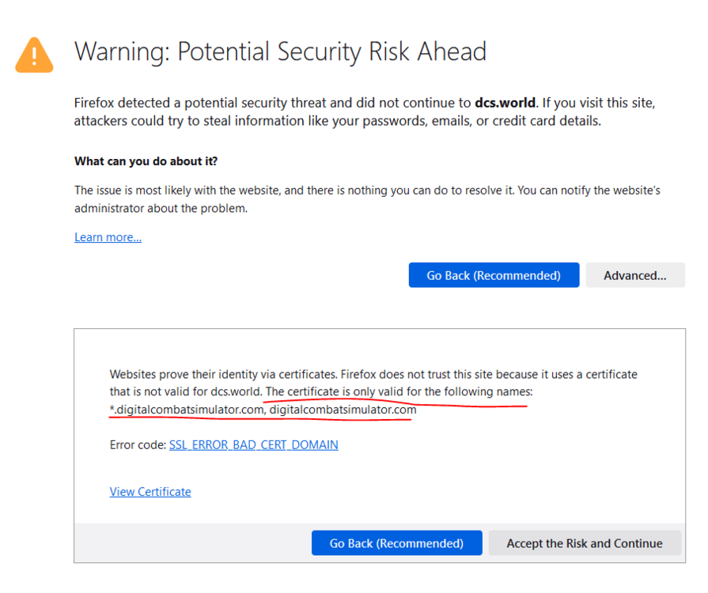Click 'The certificate is only valid' underlined sentence

coord(396,392)
